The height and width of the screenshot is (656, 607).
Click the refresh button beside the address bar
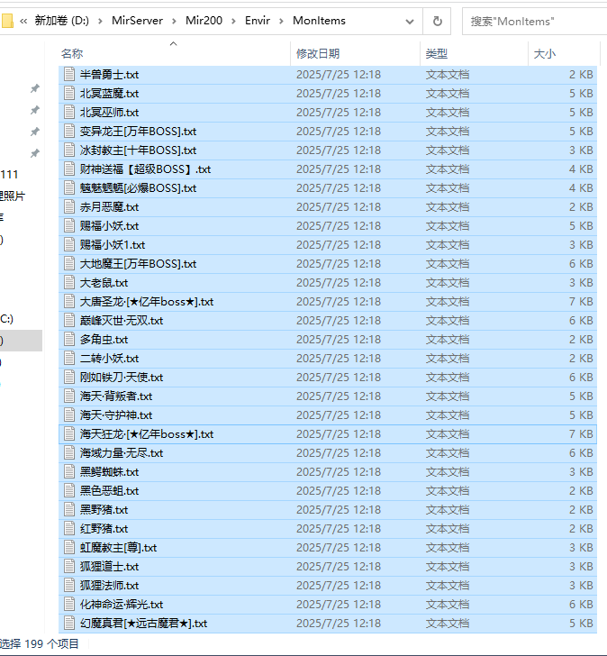click(x=438, y=21)
